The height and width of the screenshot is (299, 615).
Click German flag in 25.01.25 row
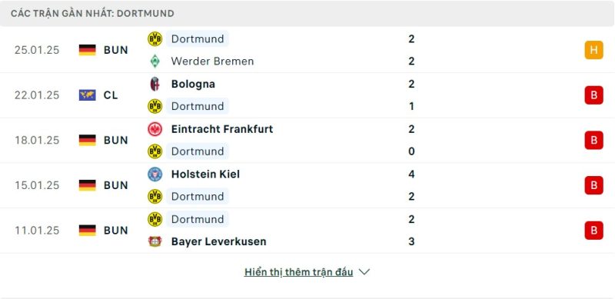coord(87,50)
